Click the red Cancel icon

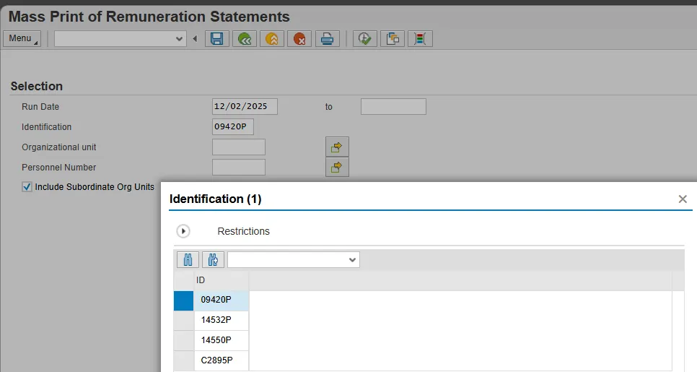click(x=299, y=39)
